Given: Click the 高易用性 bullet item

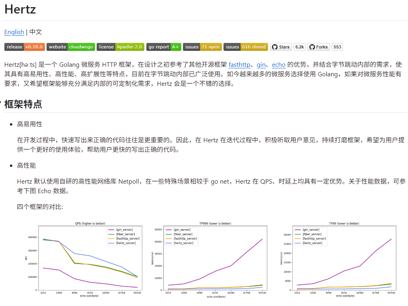Looking at the screenshot, I should [x=30, y=124].
